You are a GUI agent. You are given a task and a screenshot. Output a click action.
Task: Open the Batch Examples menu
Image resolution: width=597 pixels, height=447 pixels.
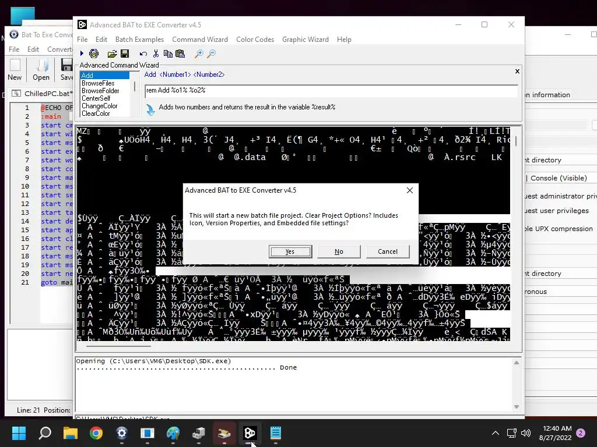(139, 40)
